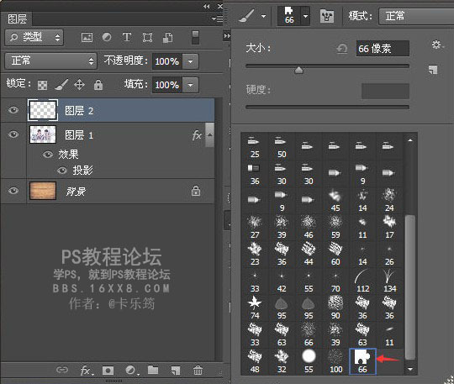Open the brush panel toggle icon
Image resolution: width=454 pixels, height=384 pixels.
[x=327, y=16]
